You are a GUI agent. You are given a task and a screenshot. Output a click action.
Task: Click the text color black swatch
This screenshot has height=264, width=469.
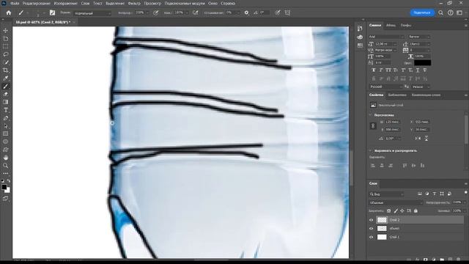(x=422, y=62)
